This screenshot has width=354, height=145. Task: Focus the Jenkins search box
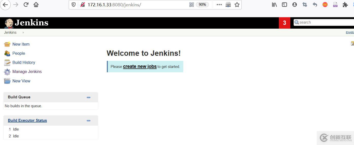coord(324,22)
